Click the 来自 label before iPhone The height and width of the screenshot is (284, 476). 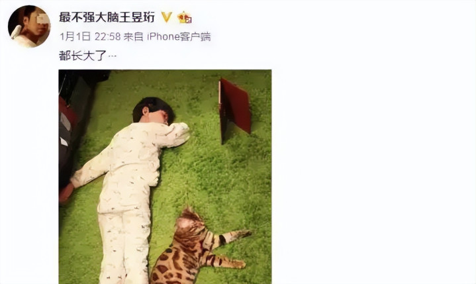[x=133, y=36]
